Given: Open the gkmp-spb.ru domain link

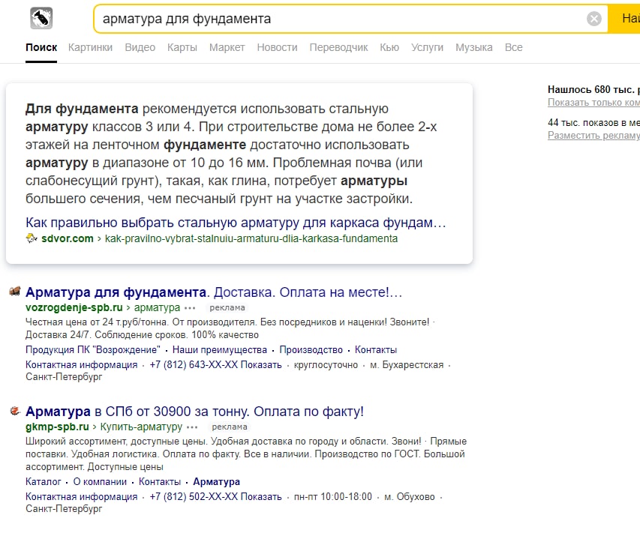Looking at the screenshot, I should point(57,427).
